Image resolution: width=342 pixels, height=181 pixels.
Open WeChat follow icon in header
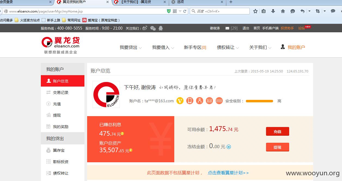pos(153,28)
